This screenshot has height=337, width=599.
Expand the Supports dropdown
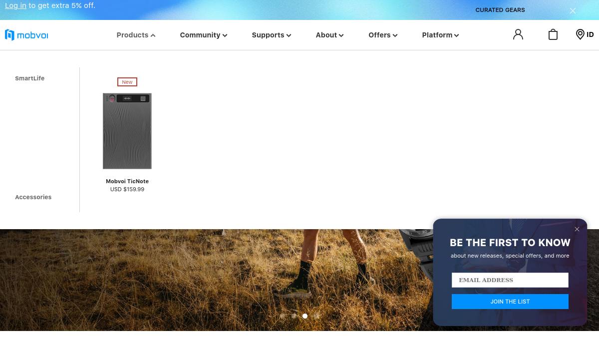coord(272,35)
